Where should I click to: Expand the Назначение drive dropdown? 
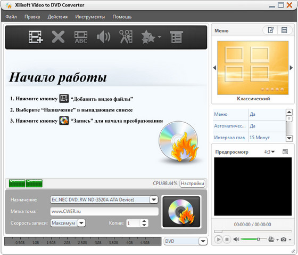point(154,200)
